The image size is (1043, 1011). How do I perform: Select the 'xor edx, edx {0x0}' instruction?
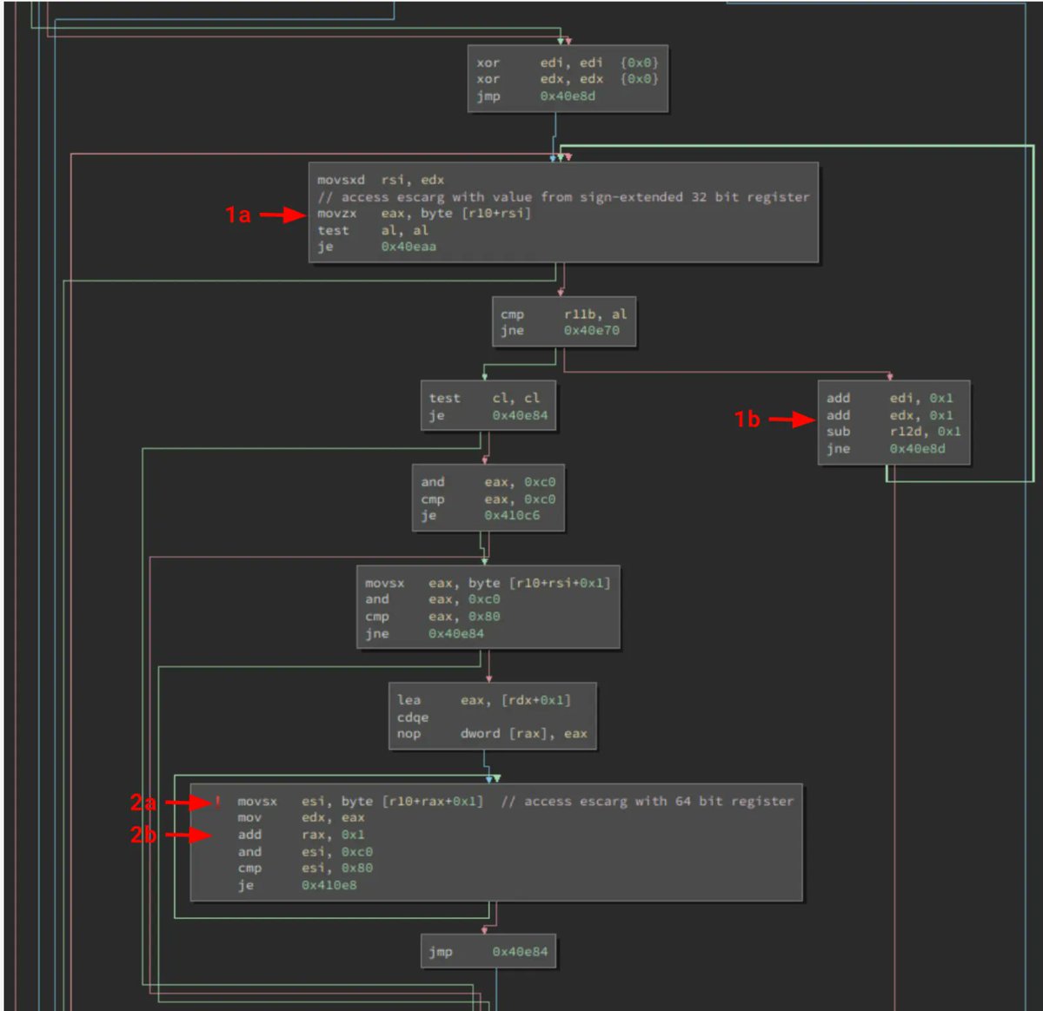[x=568, y=79]
